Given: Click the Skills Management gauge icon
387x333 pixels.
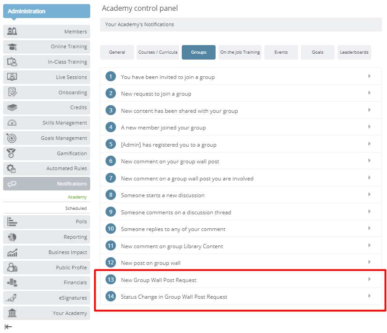Looking at the screenshot, I should [12, 123].
